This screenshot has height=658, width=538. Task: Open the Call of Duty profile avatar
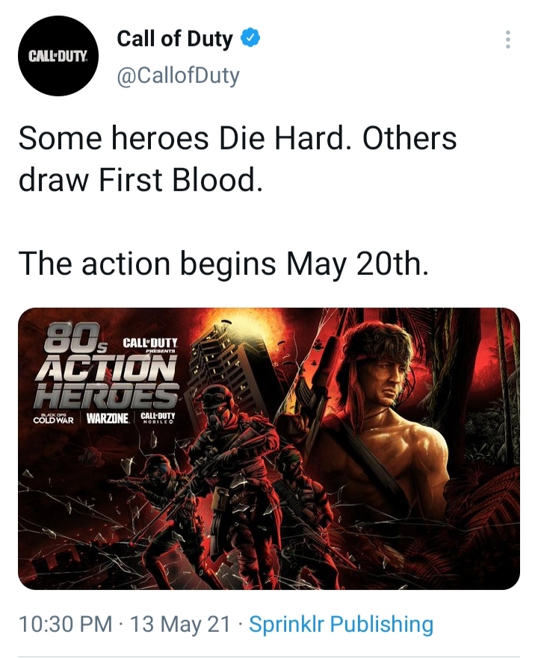58,57
